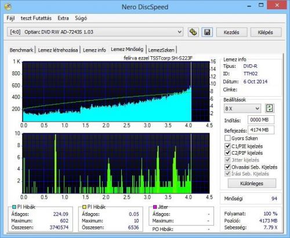This screenshot has height=238, width=290.
Task: Click the Indítás 0000 MB field
Action: [261, 120]
